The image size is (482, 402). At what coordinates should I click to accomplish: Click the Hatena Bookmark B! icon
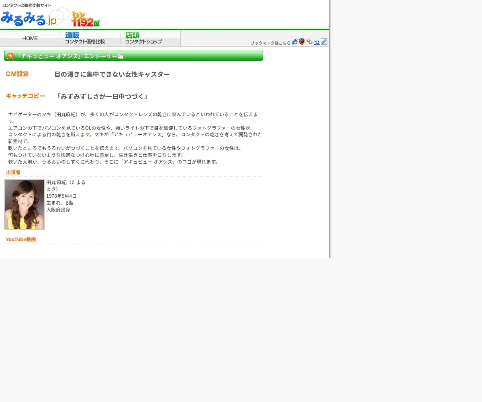pyautogui.click(x=317, y=42)
